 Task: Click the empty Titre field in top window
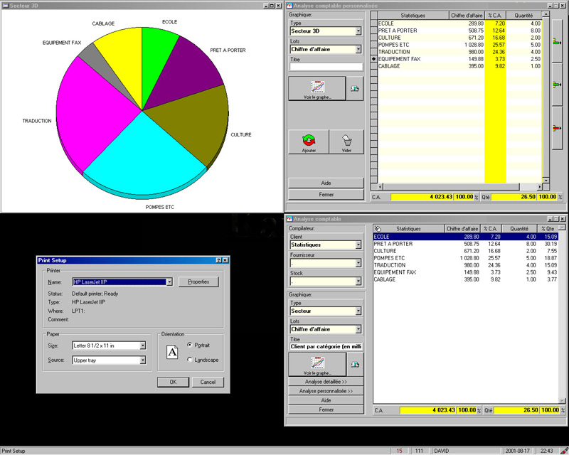coord(326,67)
